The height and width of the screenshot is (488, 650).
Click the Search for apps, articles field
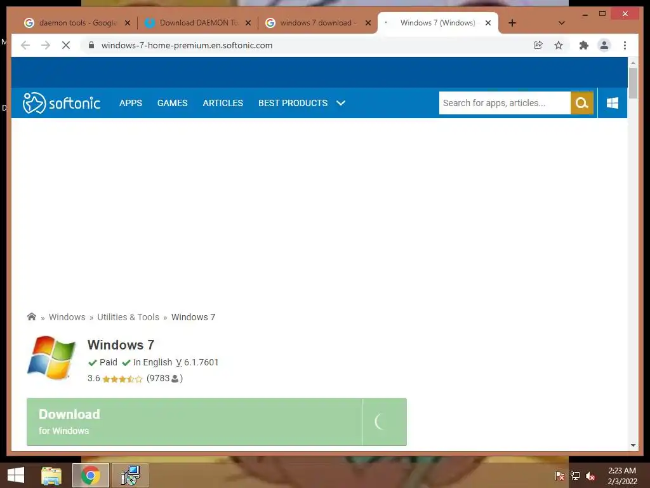505,103
